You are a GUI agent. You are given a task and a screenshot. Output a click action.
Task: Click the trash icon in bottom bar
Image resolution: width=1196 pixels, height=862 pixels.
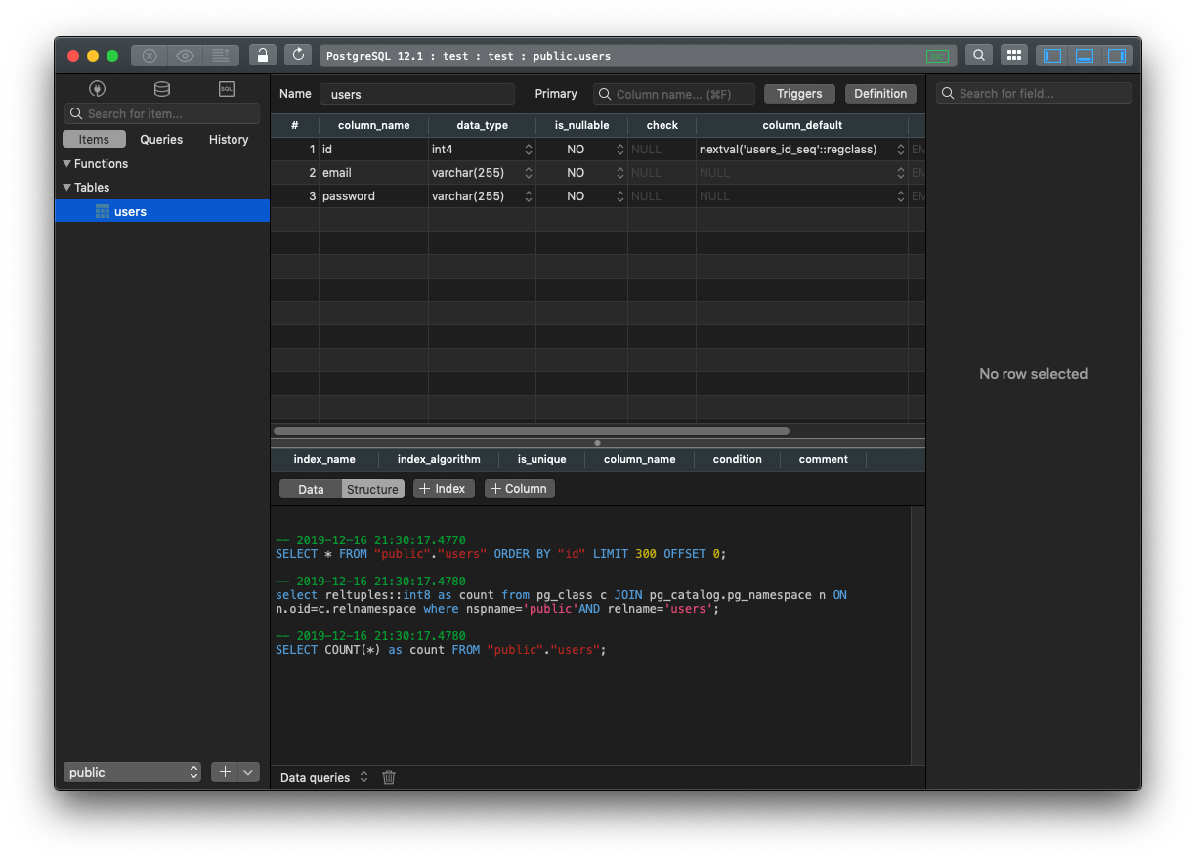pos(389,778)
